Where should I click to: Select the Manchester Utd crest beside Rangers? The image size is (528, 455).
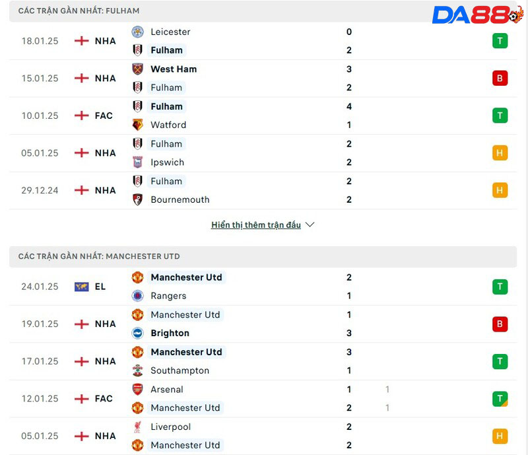pos(137,277)
